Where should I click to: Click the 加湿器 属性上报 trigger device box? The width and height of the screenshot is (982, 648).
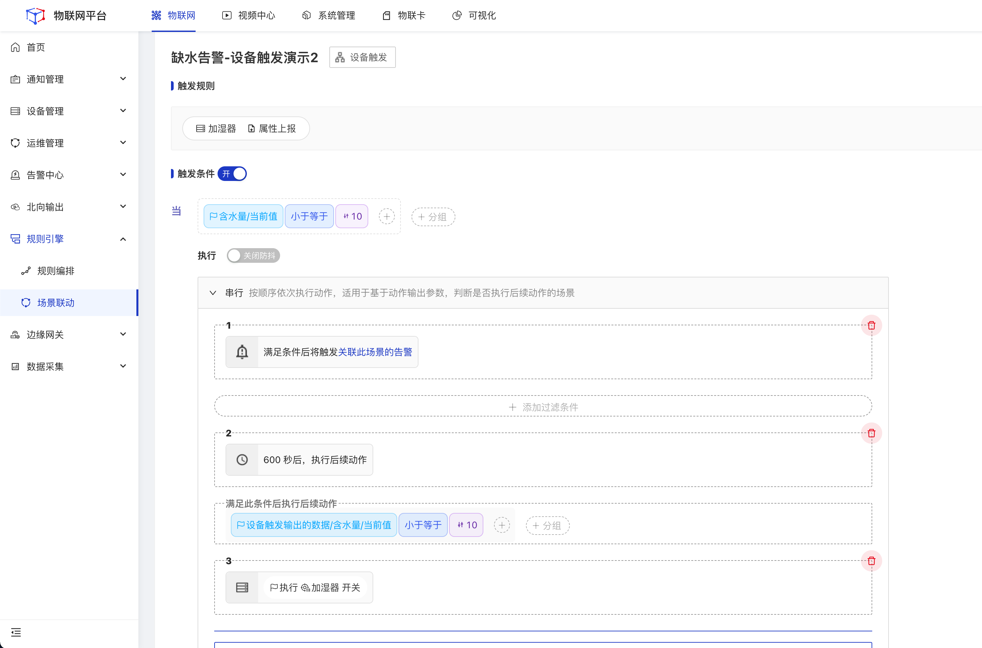pos(245,128)
